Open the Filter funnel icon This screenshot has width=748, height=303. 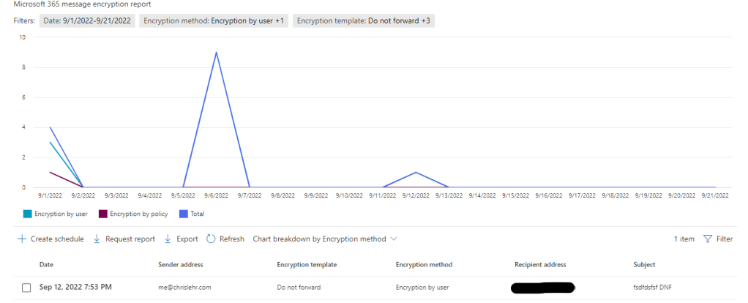(707, 239)
